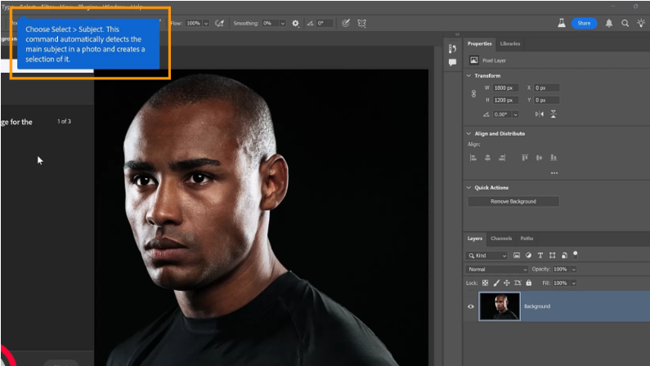Collapse the Quick Actions section
Viewport: 650px width, 366px height.
pos(468,188)
